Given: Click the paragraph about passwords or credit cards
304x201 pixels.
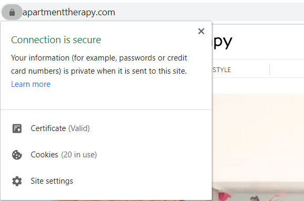Looking at the screenshot, I should 99,65.
